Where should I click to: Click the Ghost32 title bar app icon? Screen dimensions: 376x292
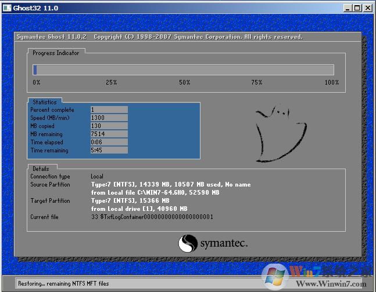7,8
